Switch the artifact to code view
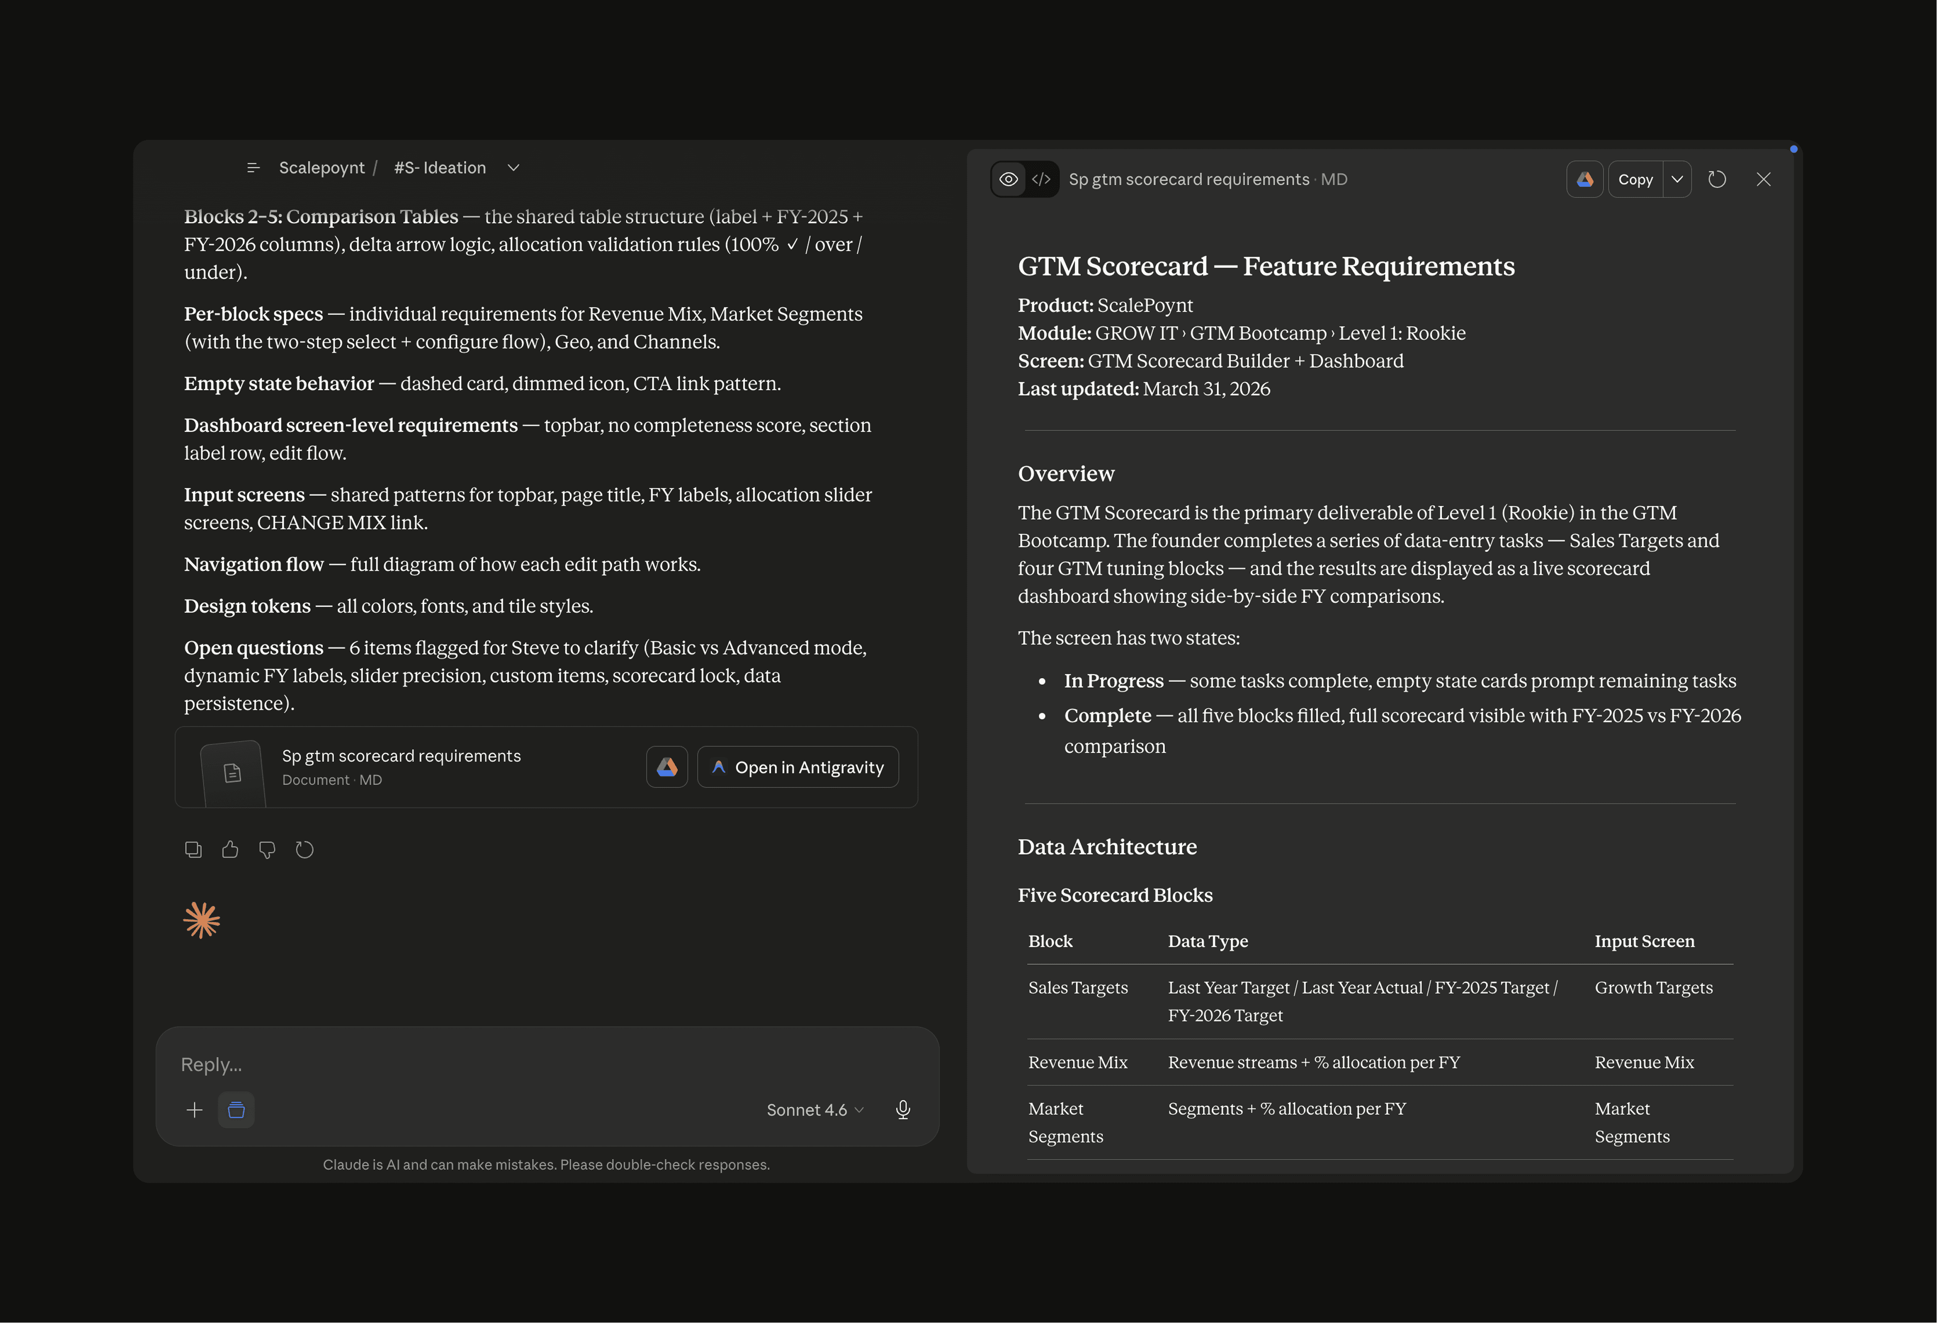The image size is (1937, 1323). tap(1041, 179)
